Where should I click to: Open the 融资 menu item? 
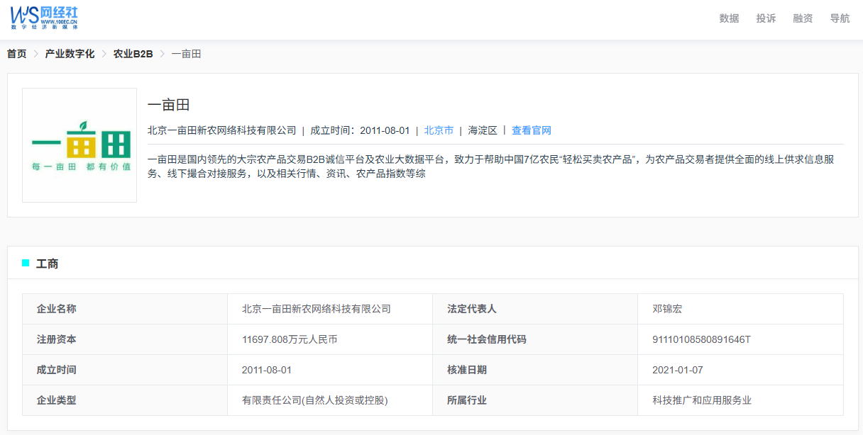[803, 18]
